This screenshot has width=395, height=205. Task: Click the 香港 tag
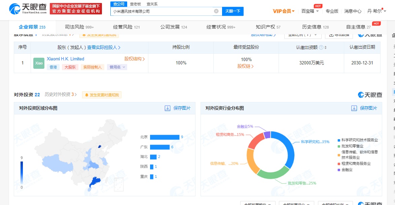pos(53,67)
